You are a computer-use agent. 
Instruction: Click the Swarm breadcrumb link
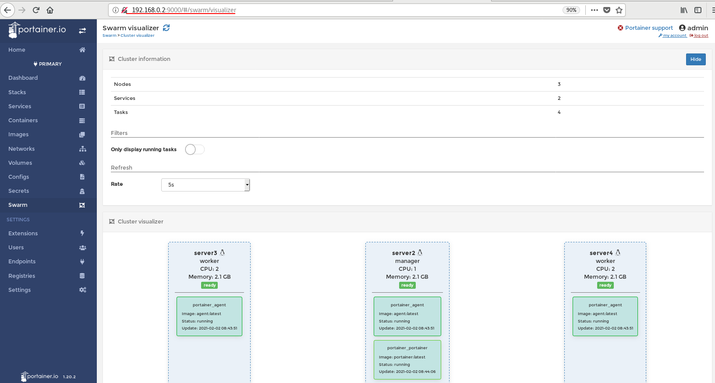(x=110, y=35)
